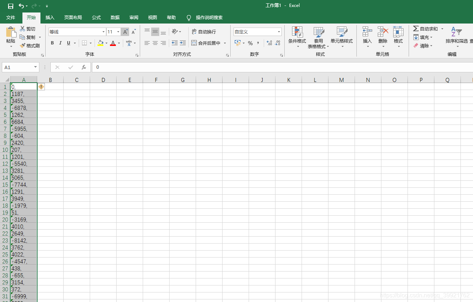Image resolution: width=473 pixels, height=302 pixels.
Task: Click AutoSum (自动求和)
Action: 426,29
